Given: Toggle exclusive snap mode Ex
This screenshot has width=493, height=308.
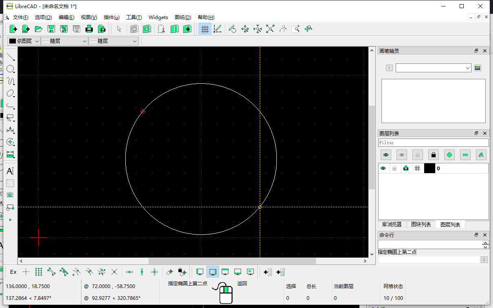Looking at the screenshot, I should click(x=13, y=272).
